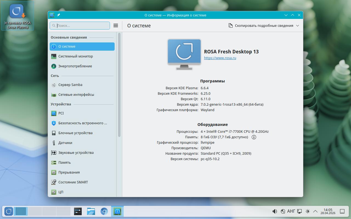Click the Поиск search field
The height and width of the screenshot is (219, 351).
(82, 25)
